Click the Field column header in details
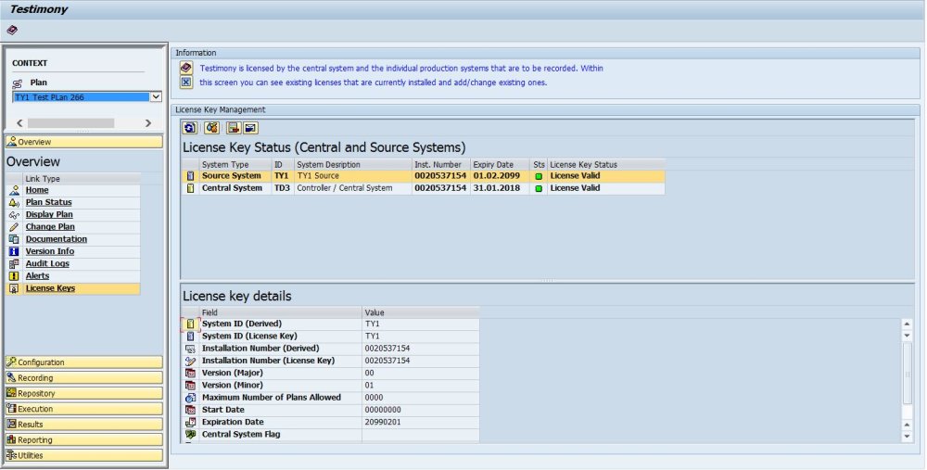 280,312
